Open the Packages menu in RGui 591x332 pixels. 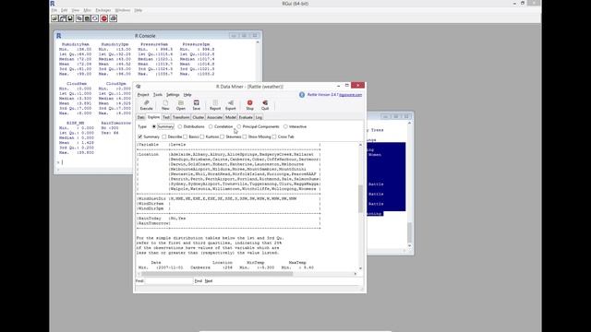click(103, 10)
